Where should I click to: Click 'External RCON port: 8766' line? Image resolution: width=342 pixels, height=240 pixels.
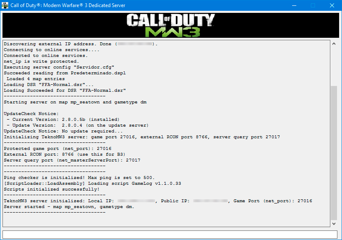point(64,154)
